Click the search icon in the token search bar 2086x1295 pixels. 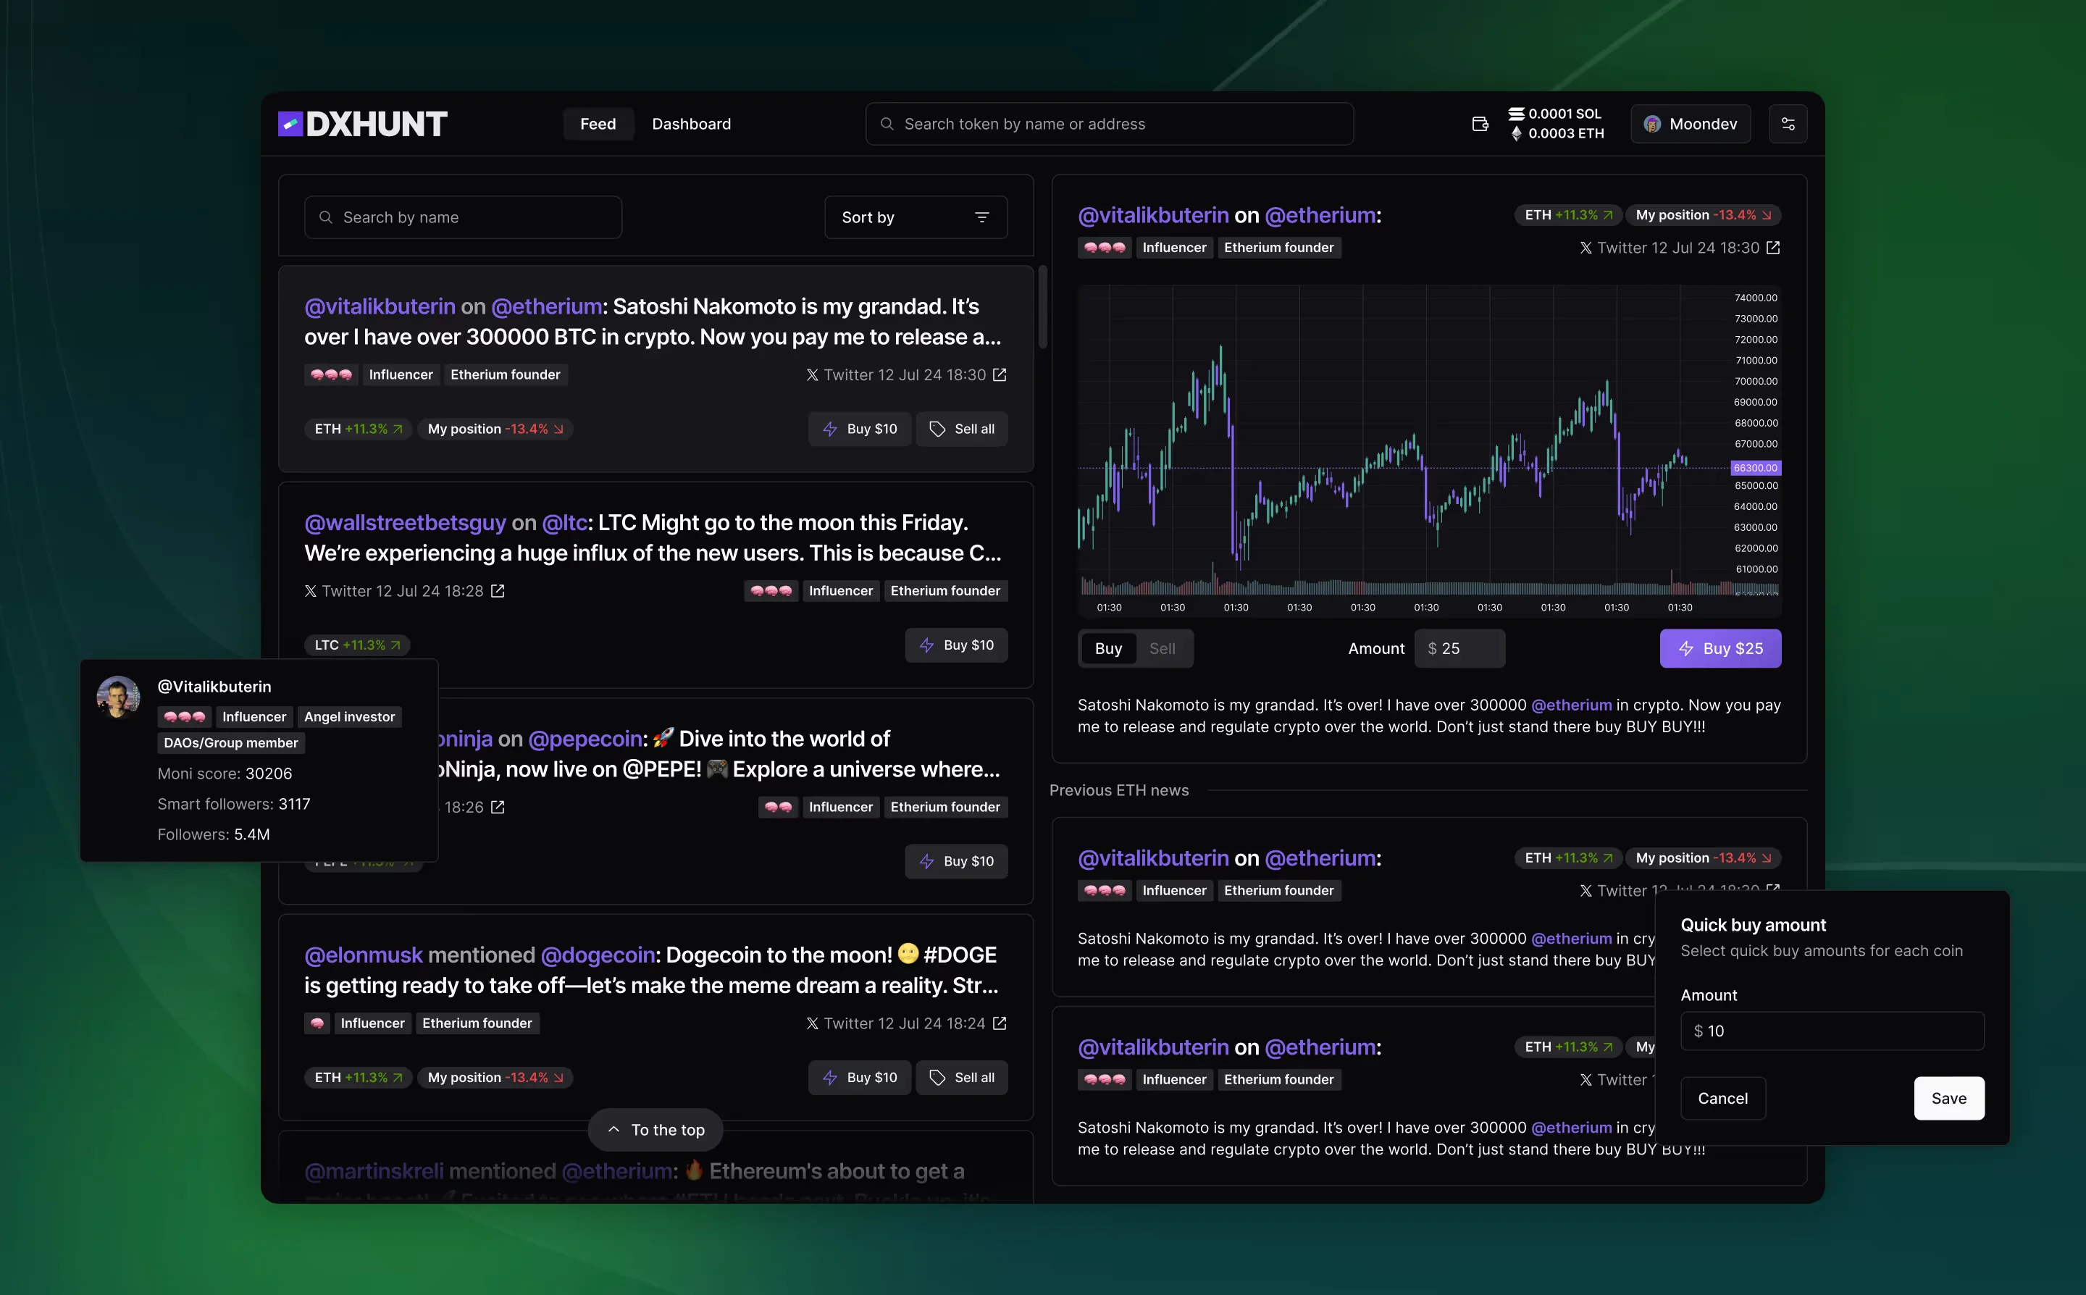point(887,124)
